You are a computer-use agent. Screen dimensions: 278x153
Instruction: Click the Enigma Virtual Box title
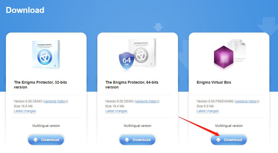[214, 82]
